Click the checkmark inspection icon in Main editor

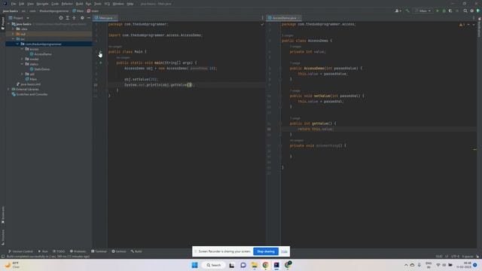pos(262,24)
